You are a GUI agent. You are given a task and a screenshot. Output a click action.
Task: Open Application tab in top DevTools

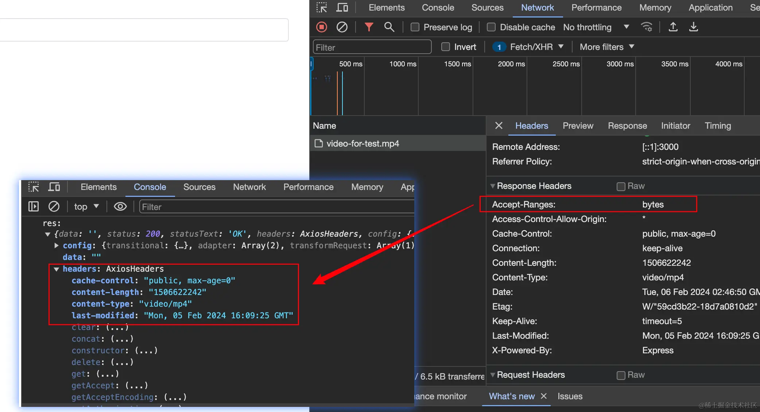710,8
